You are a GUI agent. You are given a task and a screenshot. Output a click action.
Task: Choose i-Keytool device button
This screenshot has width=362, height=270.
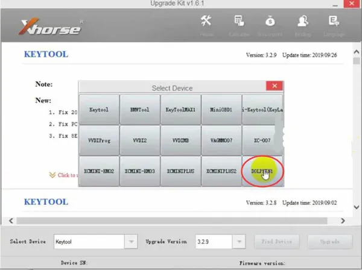262,110
